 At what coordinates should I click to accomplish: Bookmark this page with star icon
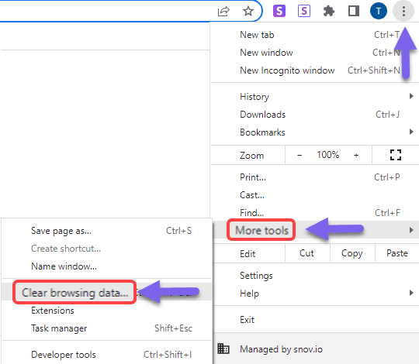coord(248,11)
